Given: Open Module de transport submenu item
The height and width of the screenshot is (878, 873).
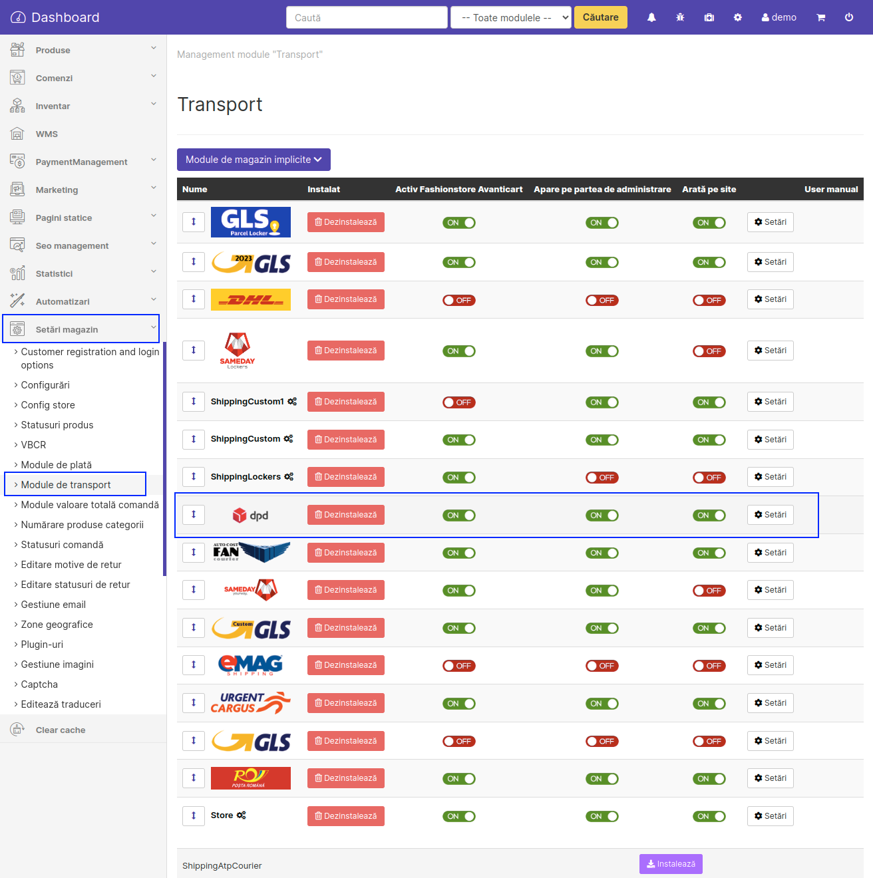Looking at the screenshot, I should (x=66, y=485).
